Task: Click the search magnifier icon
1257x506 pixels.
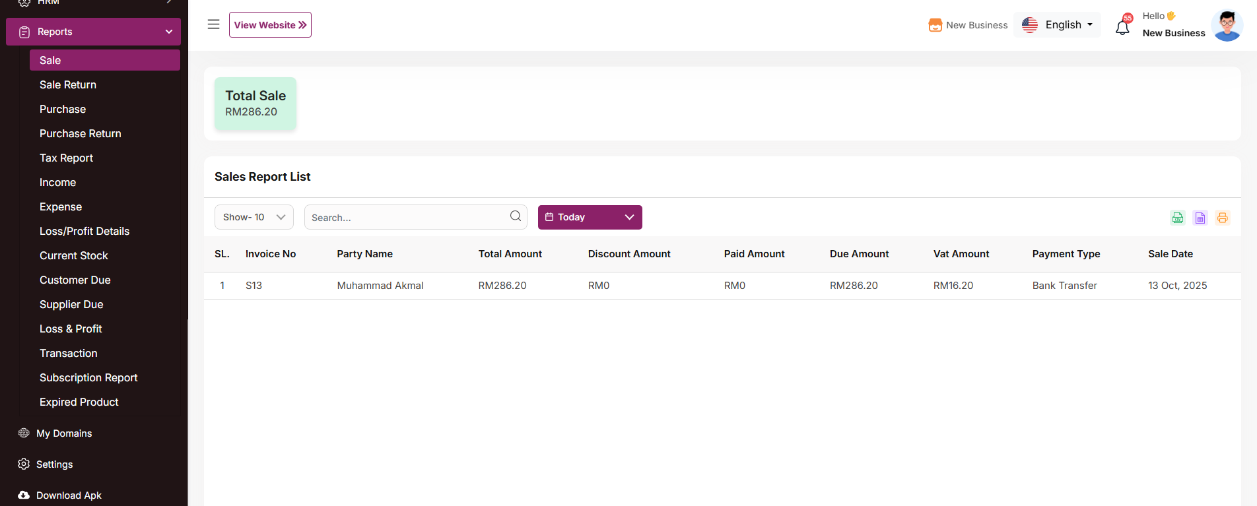Action: (x=515, y=216)
